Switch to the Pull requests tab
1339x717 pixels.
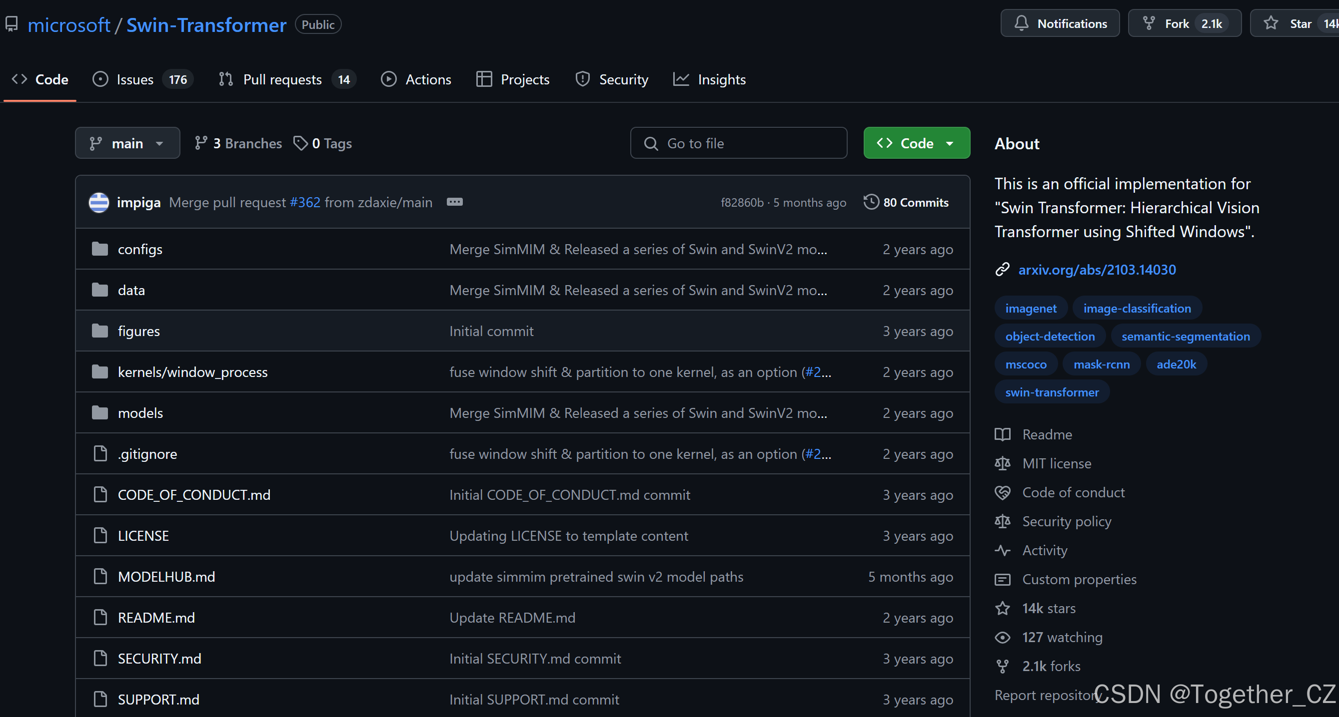click(282, 79)
